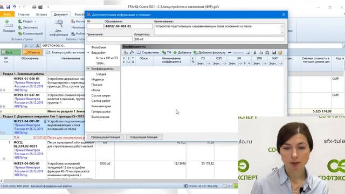Click the ТЧ button in coefficients toolbar
Image resolution: width=345 pixels, height=194 pixels.
tap(167, 53)
